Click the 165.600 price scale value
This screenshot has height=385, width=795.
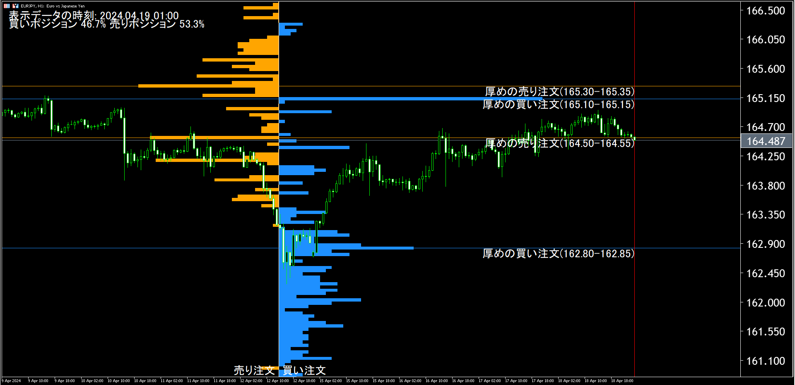pyautogui.click(x=766, y=69)
